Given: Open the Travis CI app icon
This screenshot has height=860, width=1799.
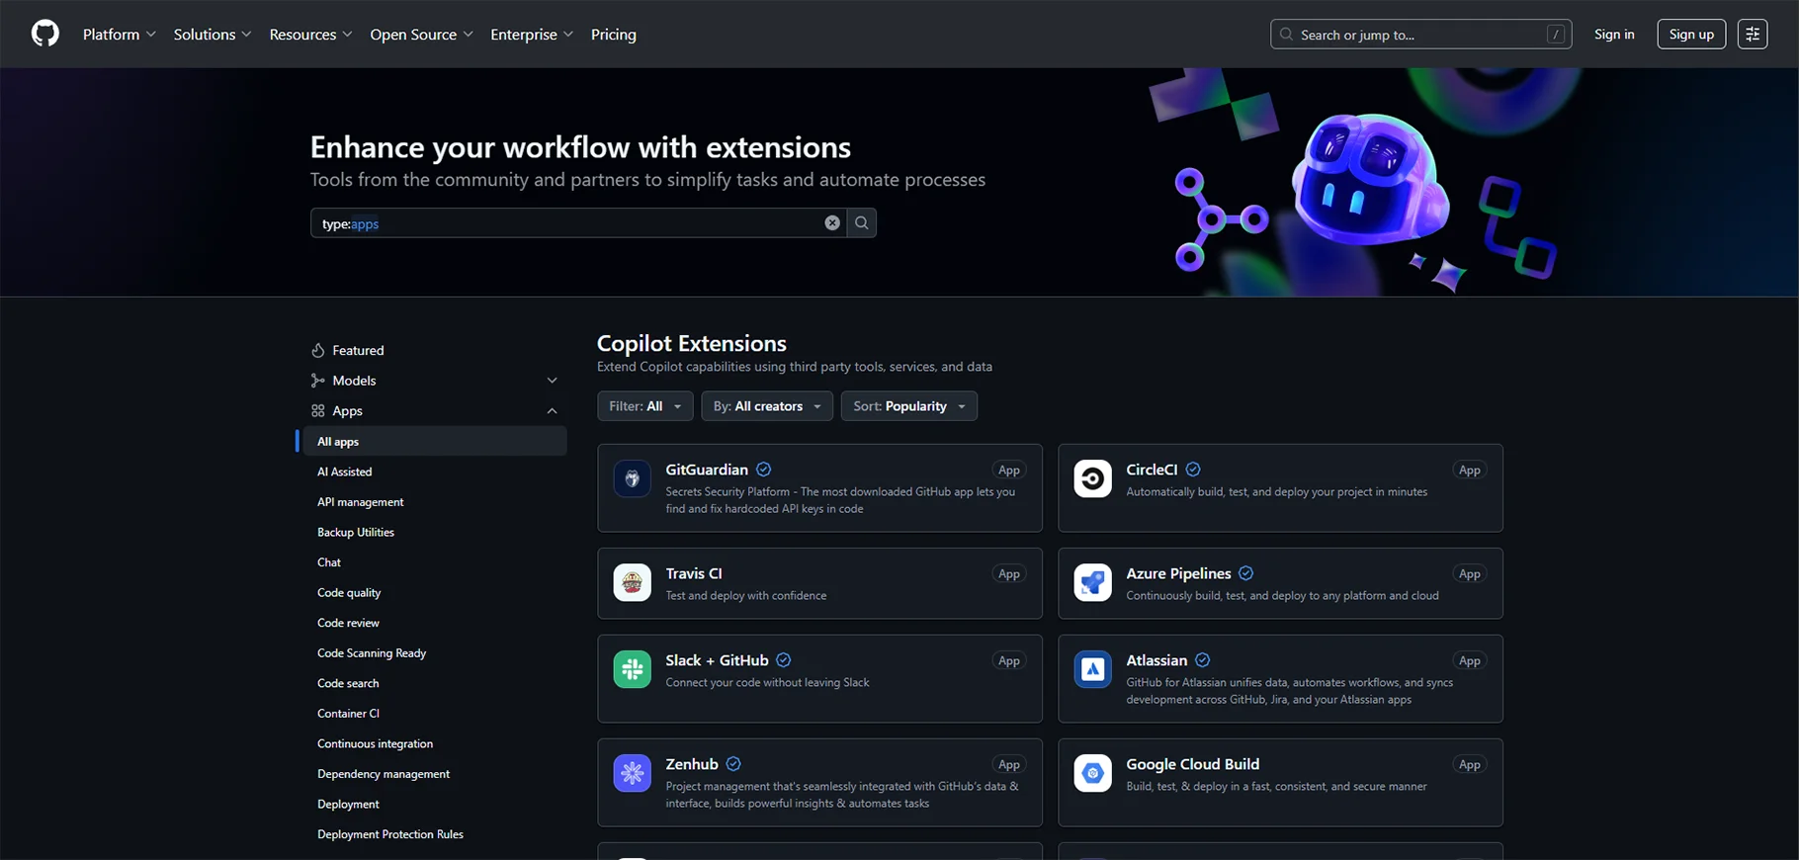Looking at the screenshot, I should (x=633, y=583).
